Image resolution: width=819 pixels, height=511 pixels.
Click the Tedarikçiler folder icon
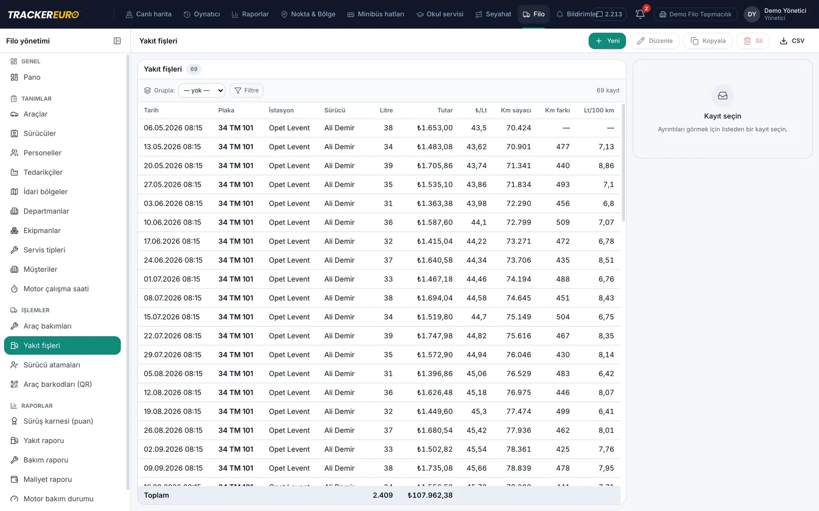pos(14,172)
